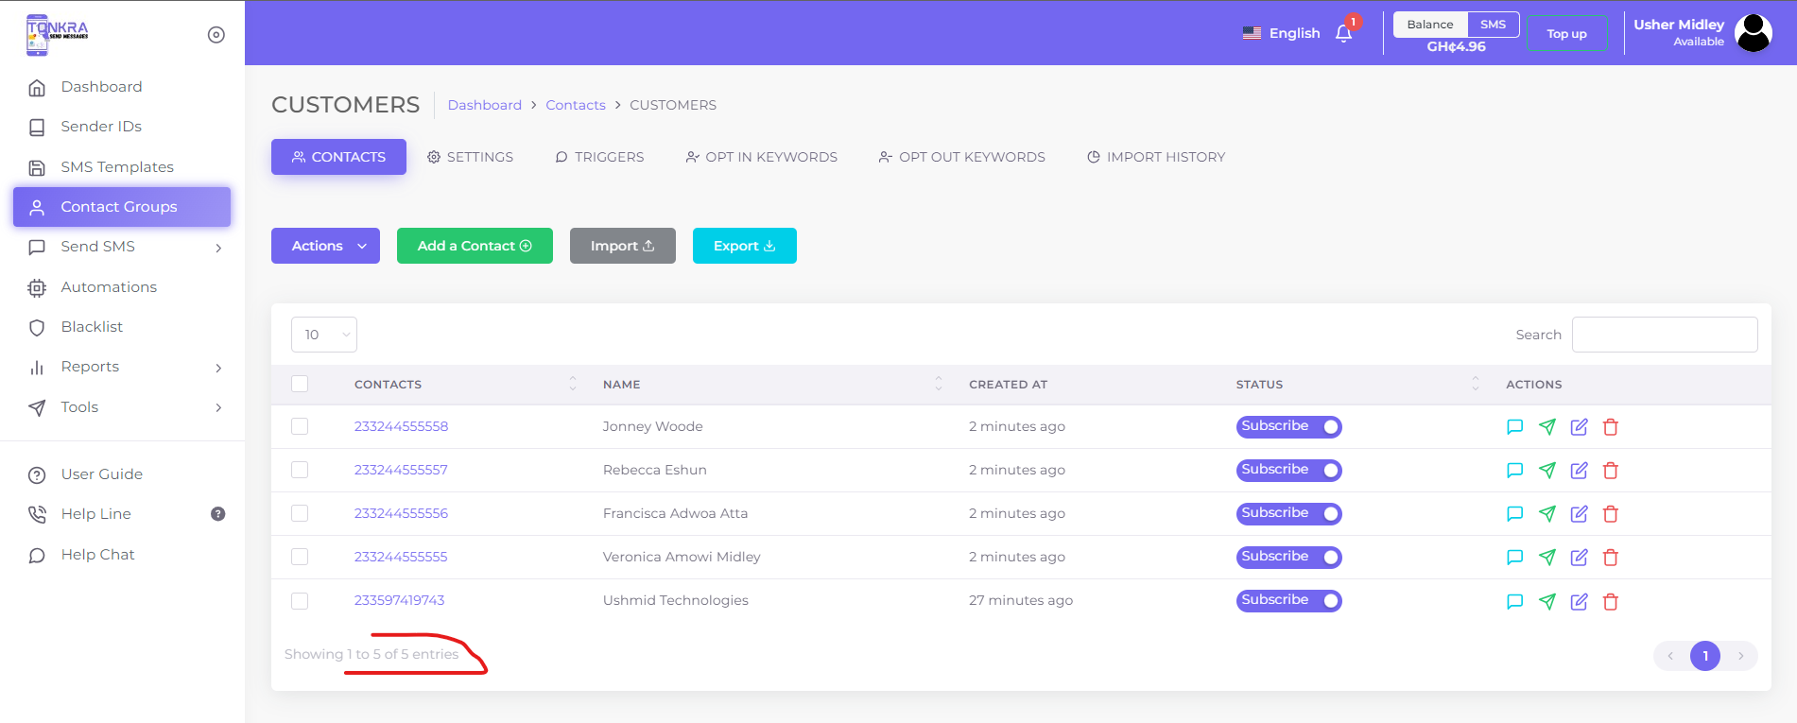
Task: Switch to the Triggers tab
Action: (x=599, y=157)
